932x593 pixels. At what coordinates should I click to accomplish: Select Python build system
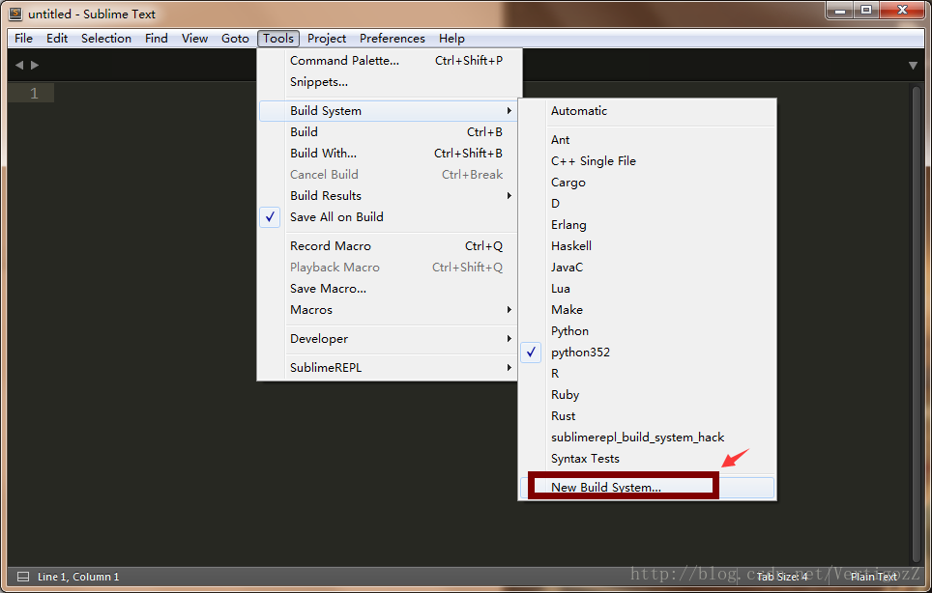648,331
